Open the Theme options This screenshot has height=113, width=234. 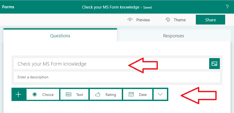176,20
